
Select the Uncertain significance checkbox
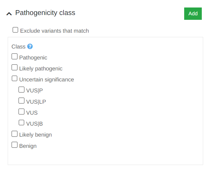(x=14, y=78)
